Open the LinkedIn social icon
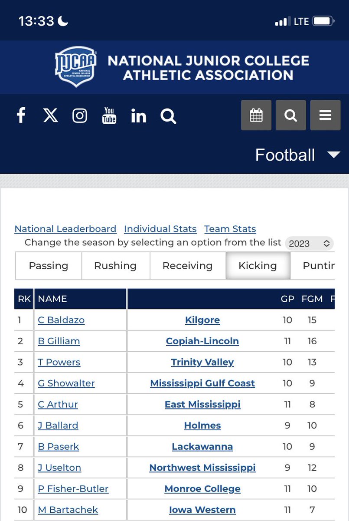The image size is (349, 521). [x=139, y=116]
